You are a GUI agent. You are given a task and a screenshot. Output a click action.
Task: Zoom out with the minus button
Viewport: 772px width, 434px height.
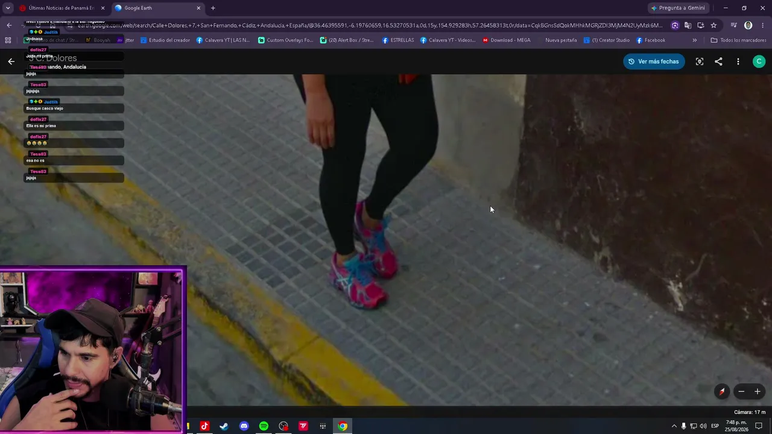pyautogui.click(x=741, y=392)
